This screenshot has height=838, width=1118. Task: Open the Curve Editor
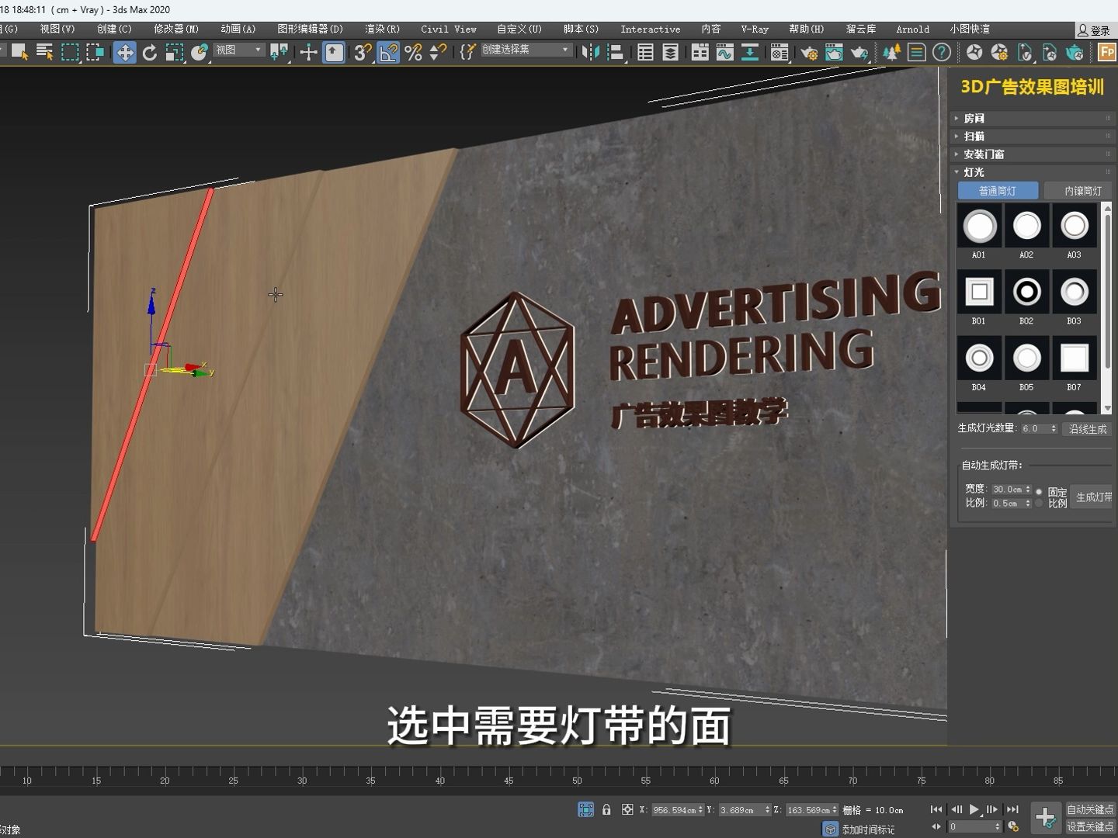click(725, 52)
